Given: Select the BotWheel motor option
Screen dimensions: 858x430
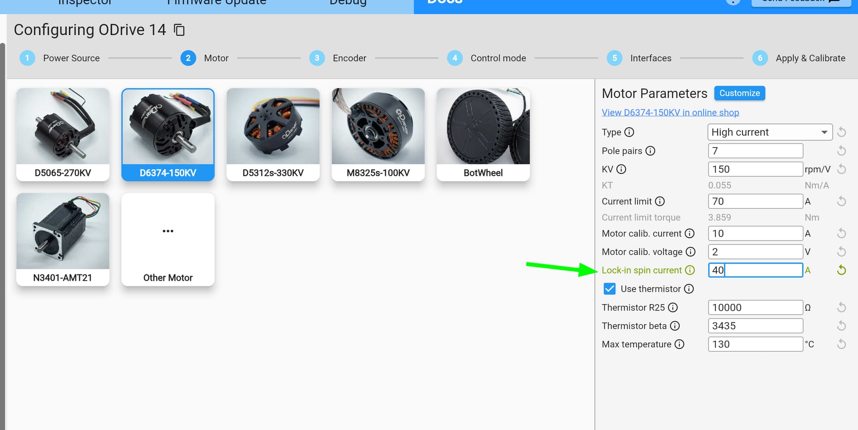Looking at the screenshot, I should 483,135.
